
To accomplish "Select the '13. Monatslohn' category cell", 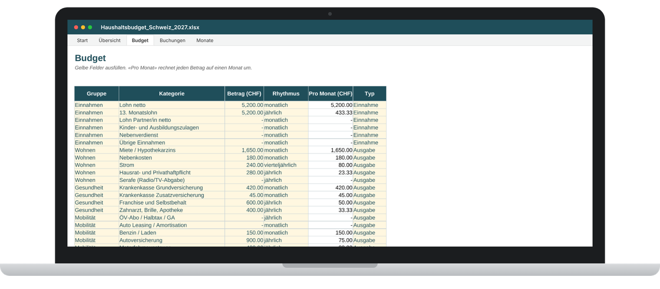I will pyautogui.click(x=172, y=112).
